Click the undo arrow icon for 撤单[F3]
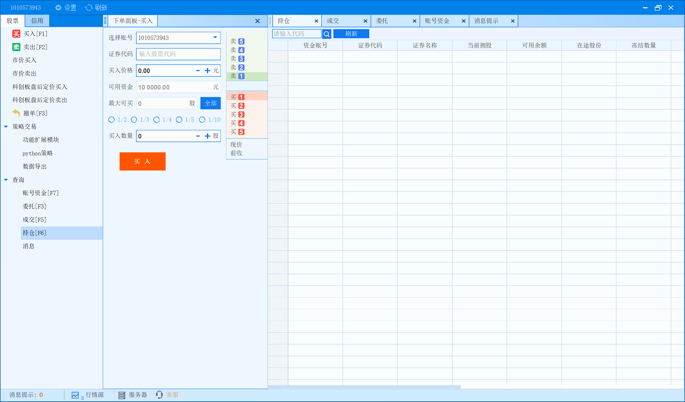Screen dimensions: 685x402 pyautogui.click(x=16, y=113)
